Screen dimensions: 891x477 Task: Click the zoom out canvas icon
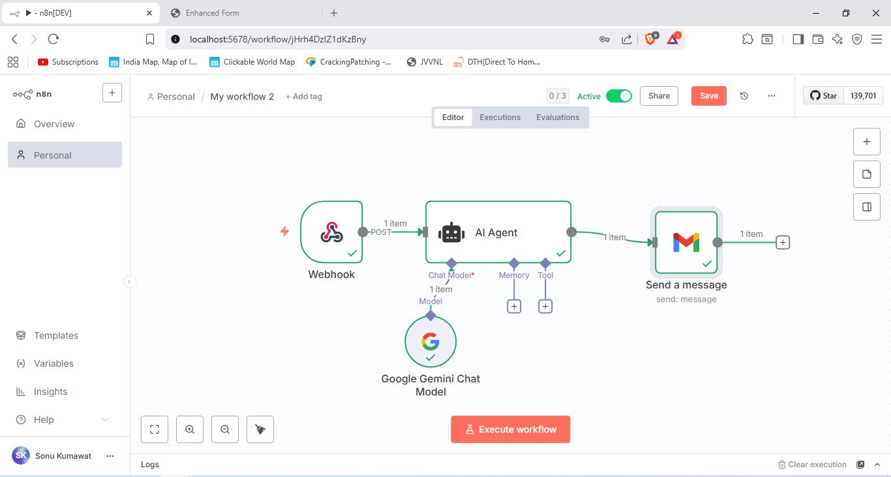(225, 429)
